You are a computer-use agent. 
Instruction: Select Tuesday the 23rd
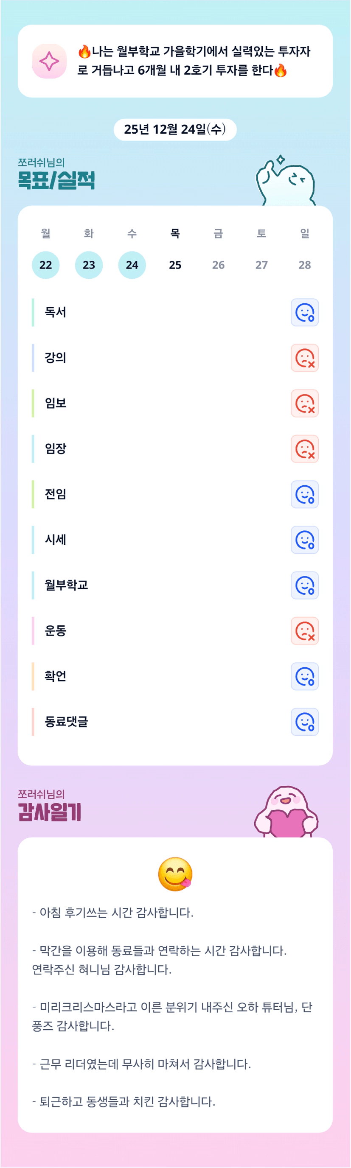click(89, 265)
